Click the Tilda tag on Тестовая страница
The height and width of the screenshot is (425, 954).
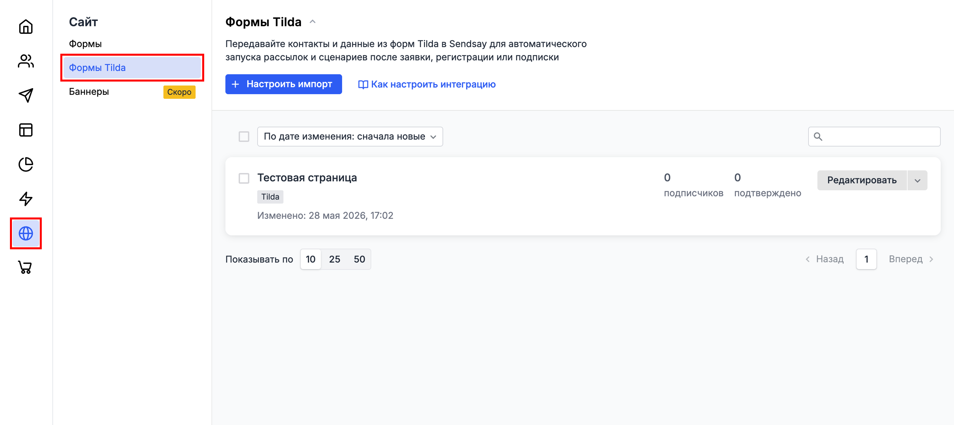270,197
